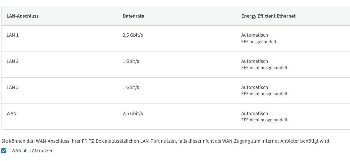Click the 2,5 Gbit/s rate for WAN
The height and width of the screenshot is (161, 350).
pyautogui.click(x=133, y=114)
